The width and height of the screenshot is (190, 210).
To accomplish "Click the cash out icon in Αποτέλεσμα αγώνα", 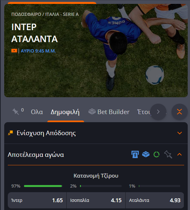I will pyautogui.click(x=135, y=154).
